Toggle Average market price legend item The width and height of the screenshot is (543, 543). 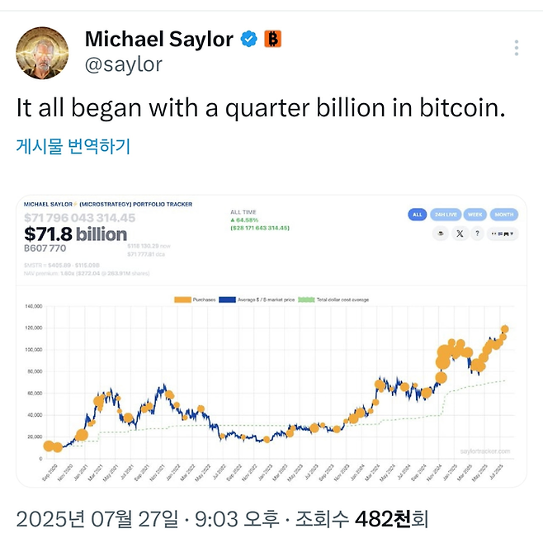[257, 300]
